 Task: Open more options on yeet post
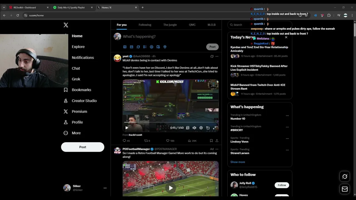[x=217, y=56]
